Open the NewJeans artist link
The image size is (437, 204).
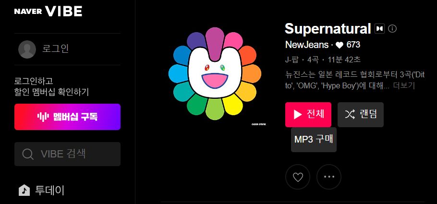[x=307, y=45]
